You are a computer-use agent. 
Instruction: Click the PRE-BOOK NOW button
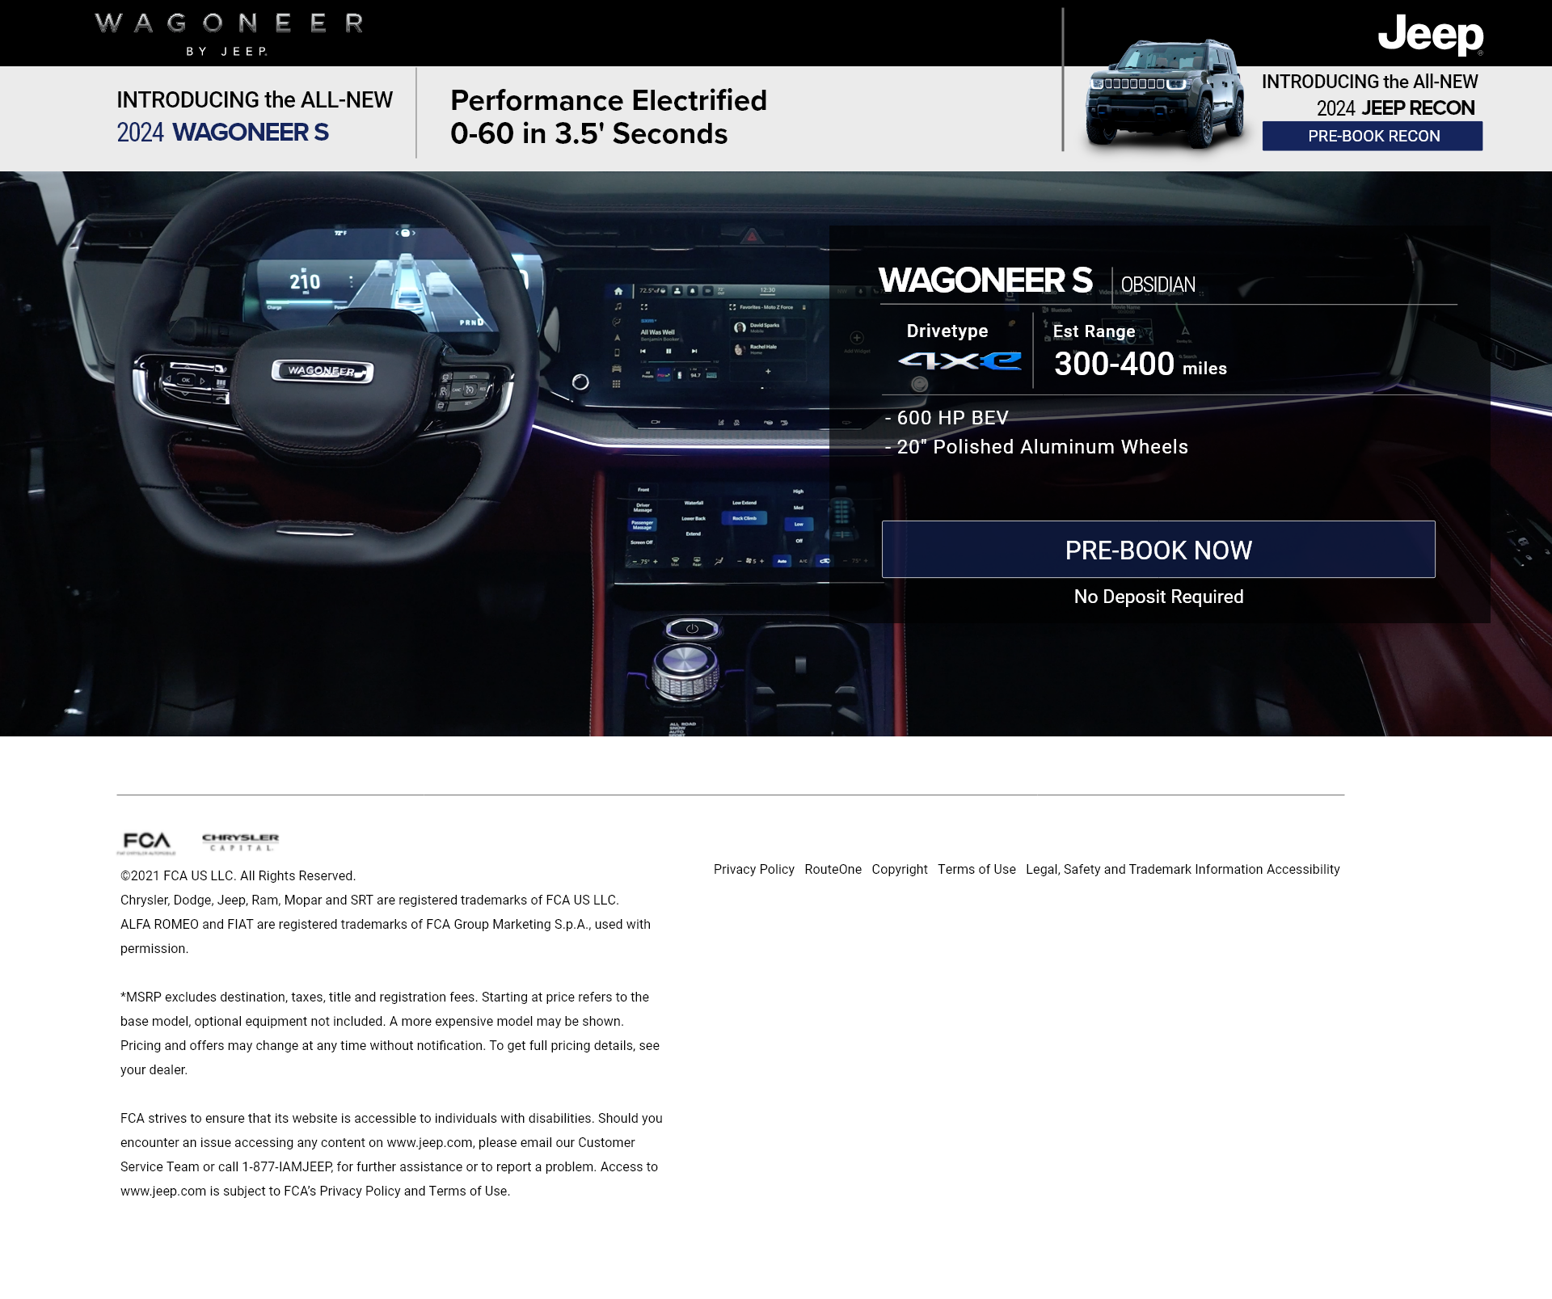1158,550
